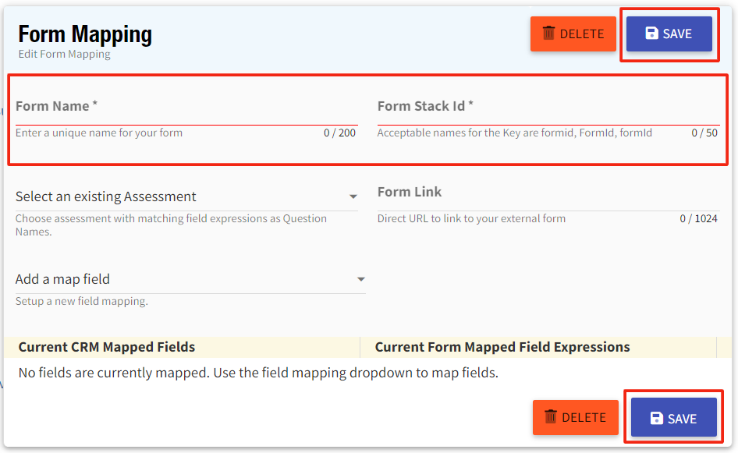Focus the Form Name input field
Viewport: 738px width, 453px height.
186,110
